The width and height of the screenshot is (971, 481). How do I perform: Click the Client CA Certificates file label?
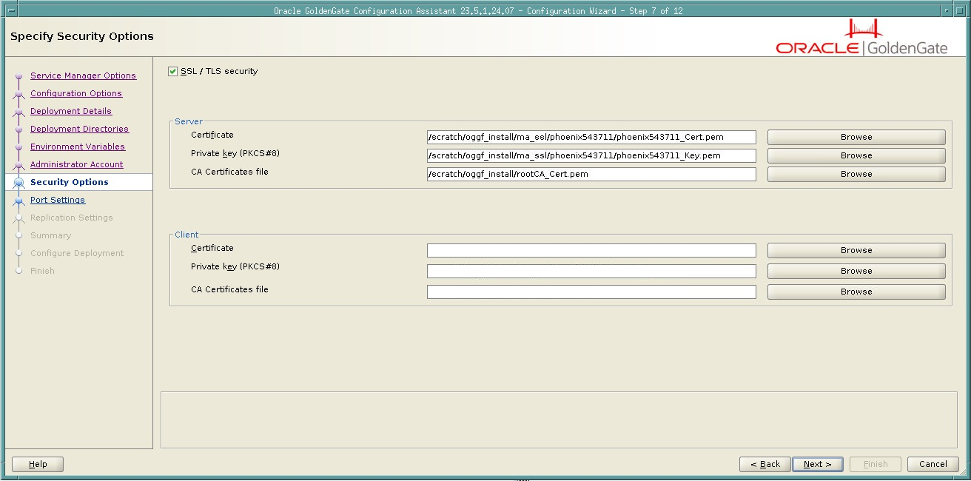tap(229, 289)
